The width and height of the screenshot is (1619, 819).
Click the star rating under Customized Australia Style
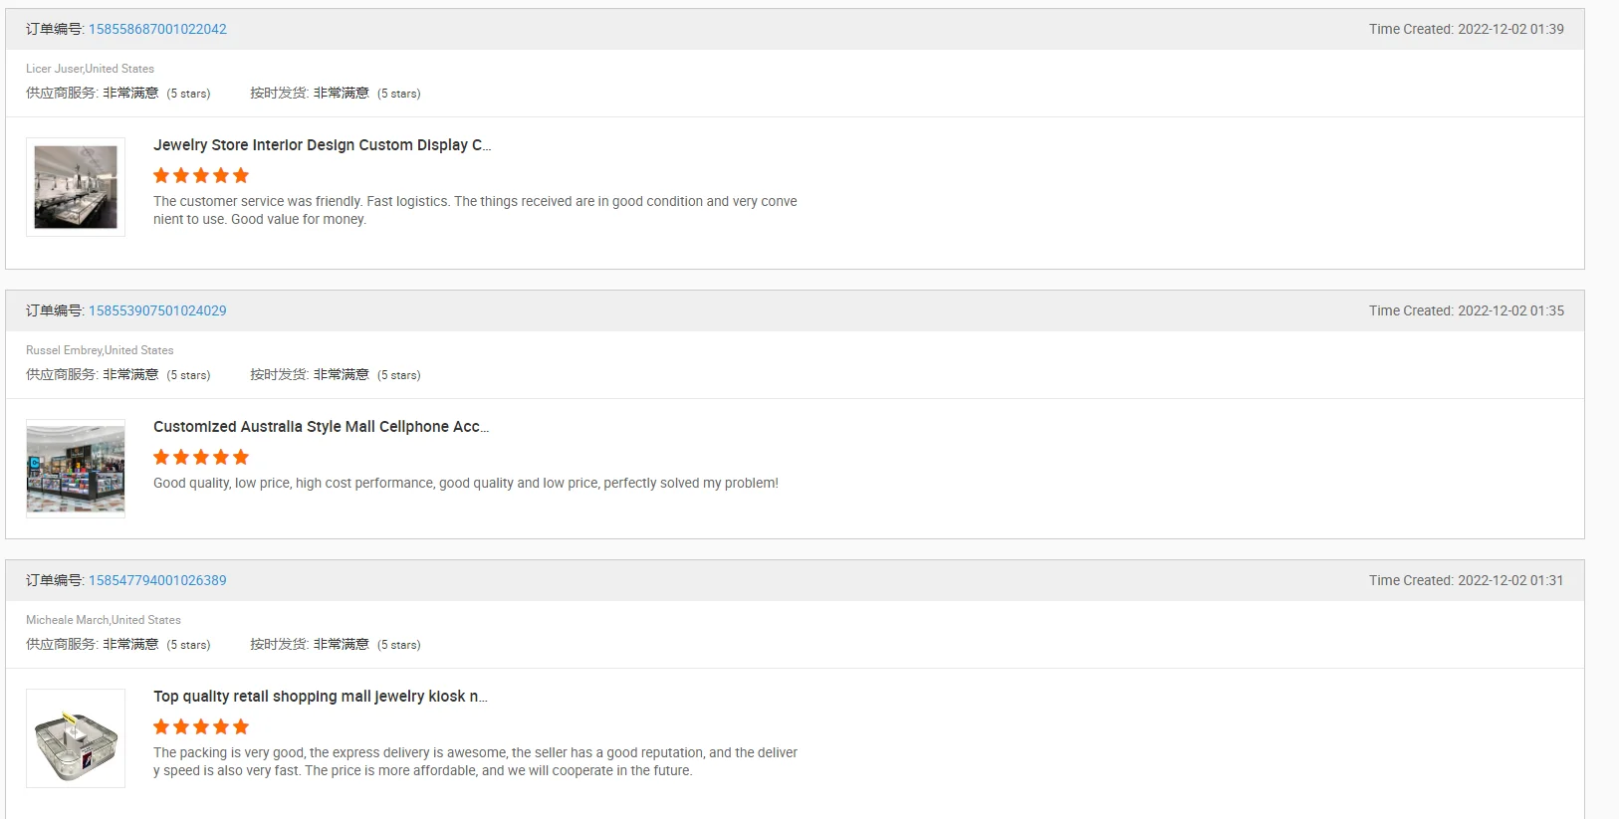pos(201,458)
